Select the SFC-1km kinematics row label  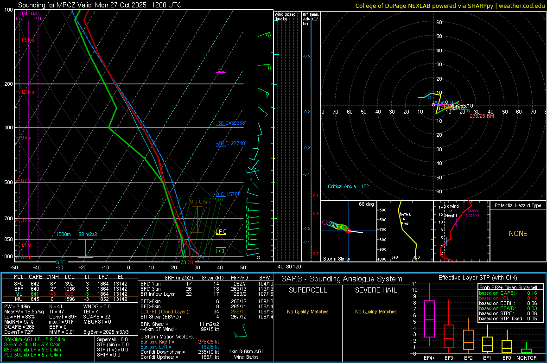tap(150, 284)
